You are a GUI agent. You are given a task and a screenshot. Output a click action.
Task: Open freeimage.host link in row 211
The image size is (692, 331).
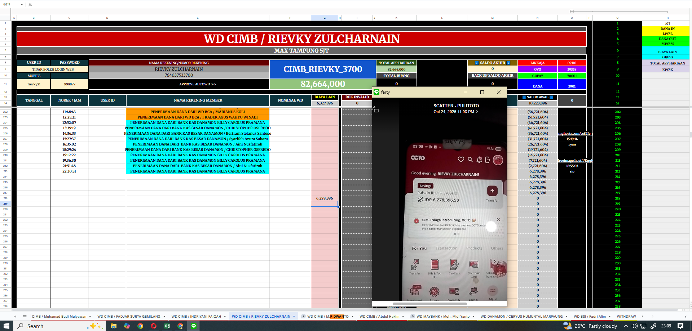(x=575, y=161)
